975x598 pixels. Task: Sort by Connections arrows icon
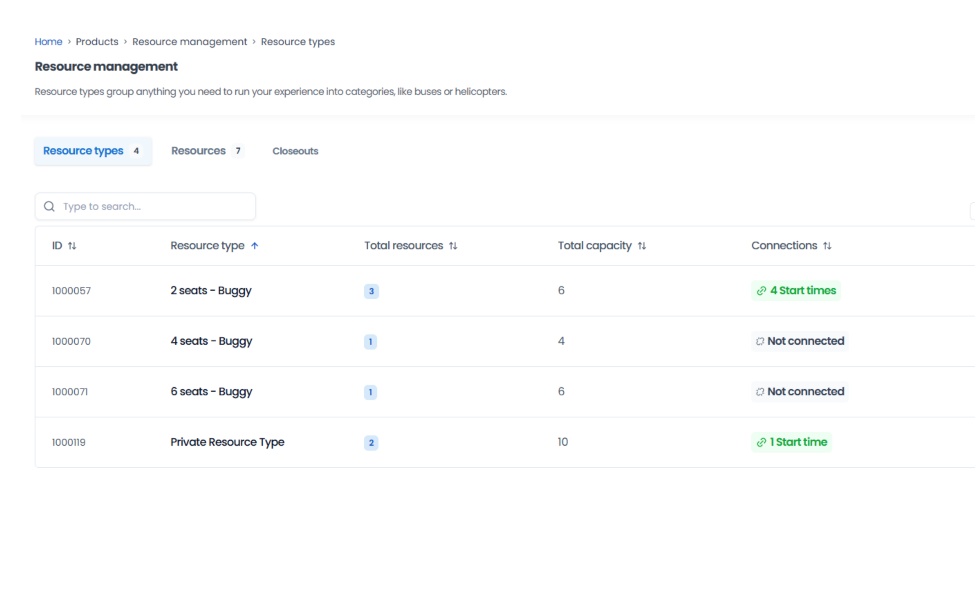(827, 246)
